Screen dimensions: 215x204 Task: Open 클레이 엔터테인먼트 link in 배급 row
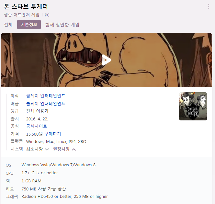tap(46, 103)
